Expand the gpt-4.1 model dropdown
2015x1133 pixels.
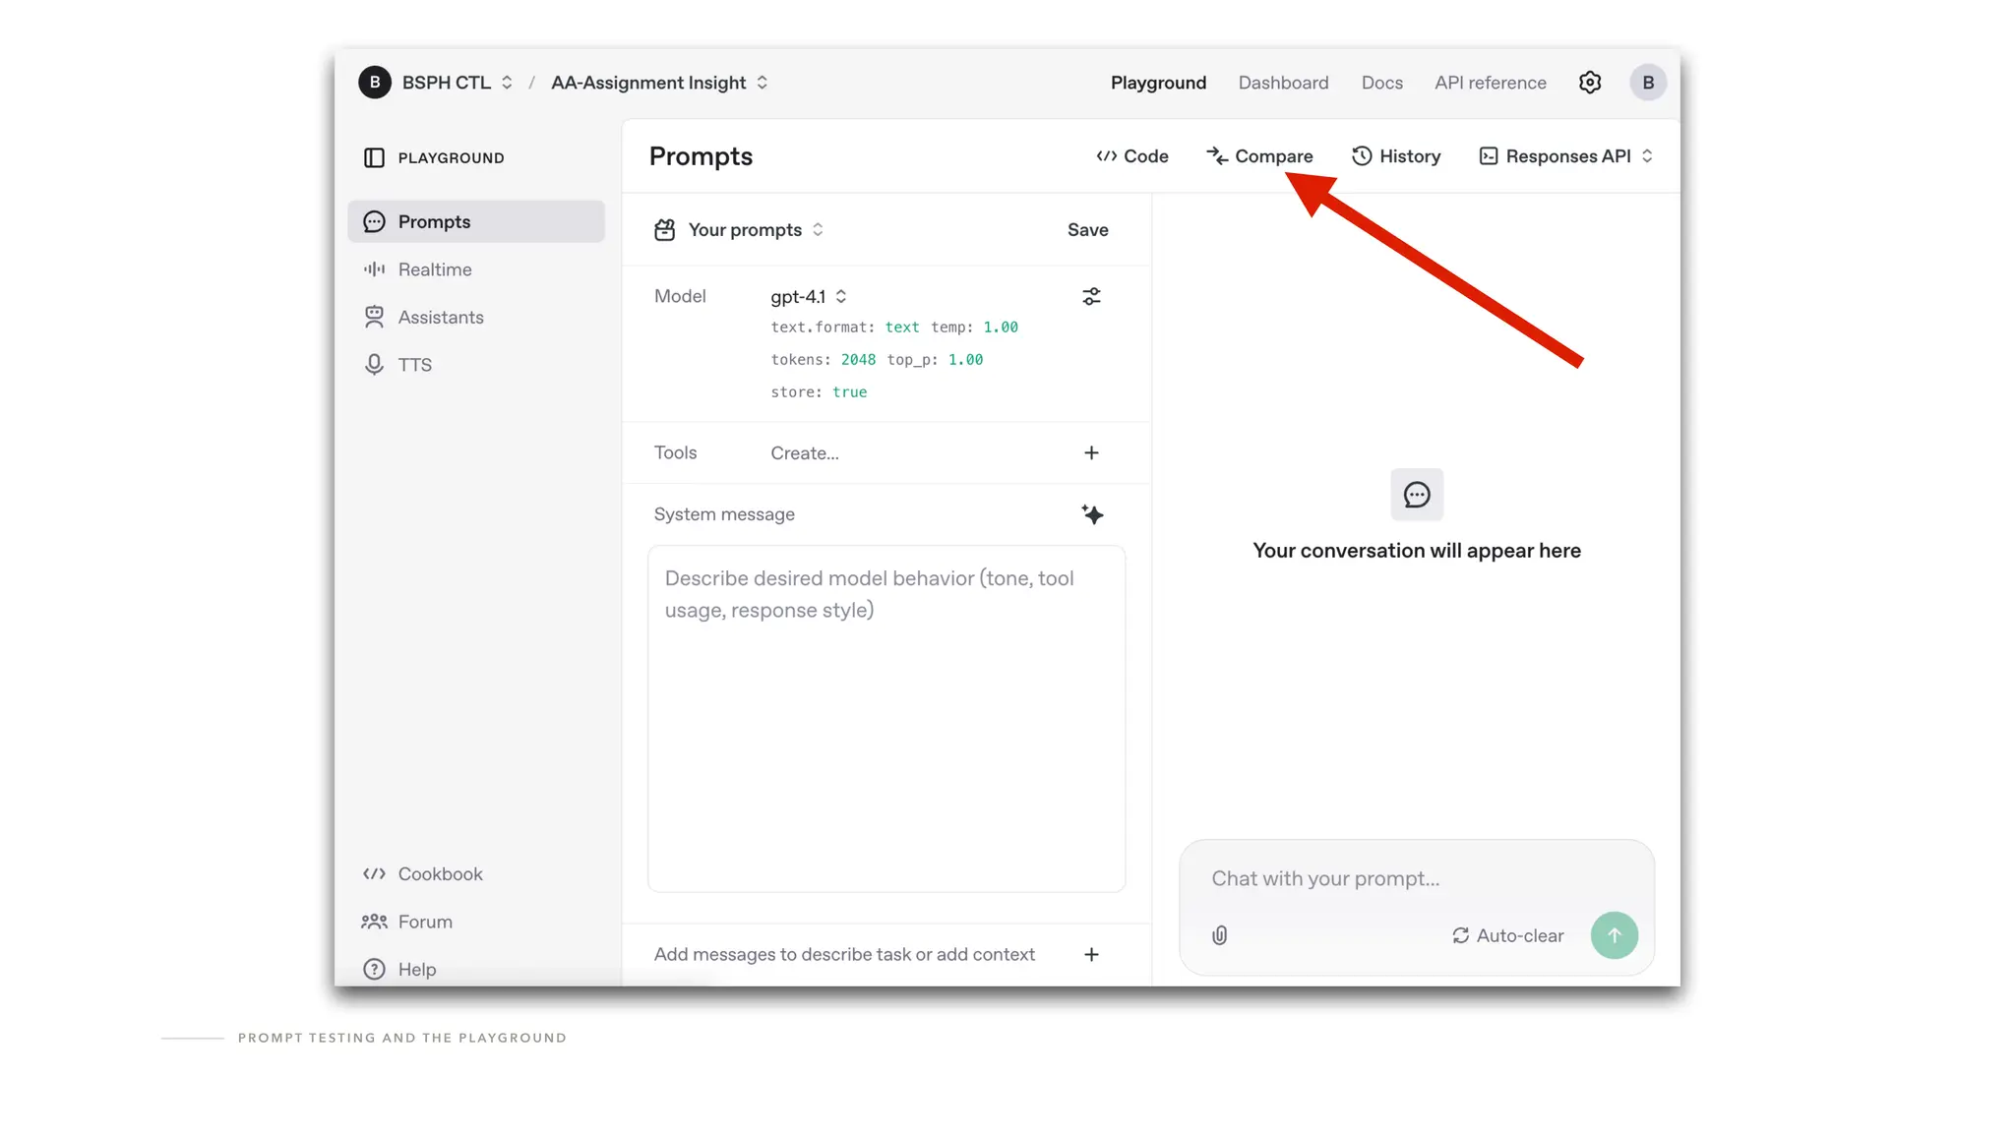click(x=809, y=296)
